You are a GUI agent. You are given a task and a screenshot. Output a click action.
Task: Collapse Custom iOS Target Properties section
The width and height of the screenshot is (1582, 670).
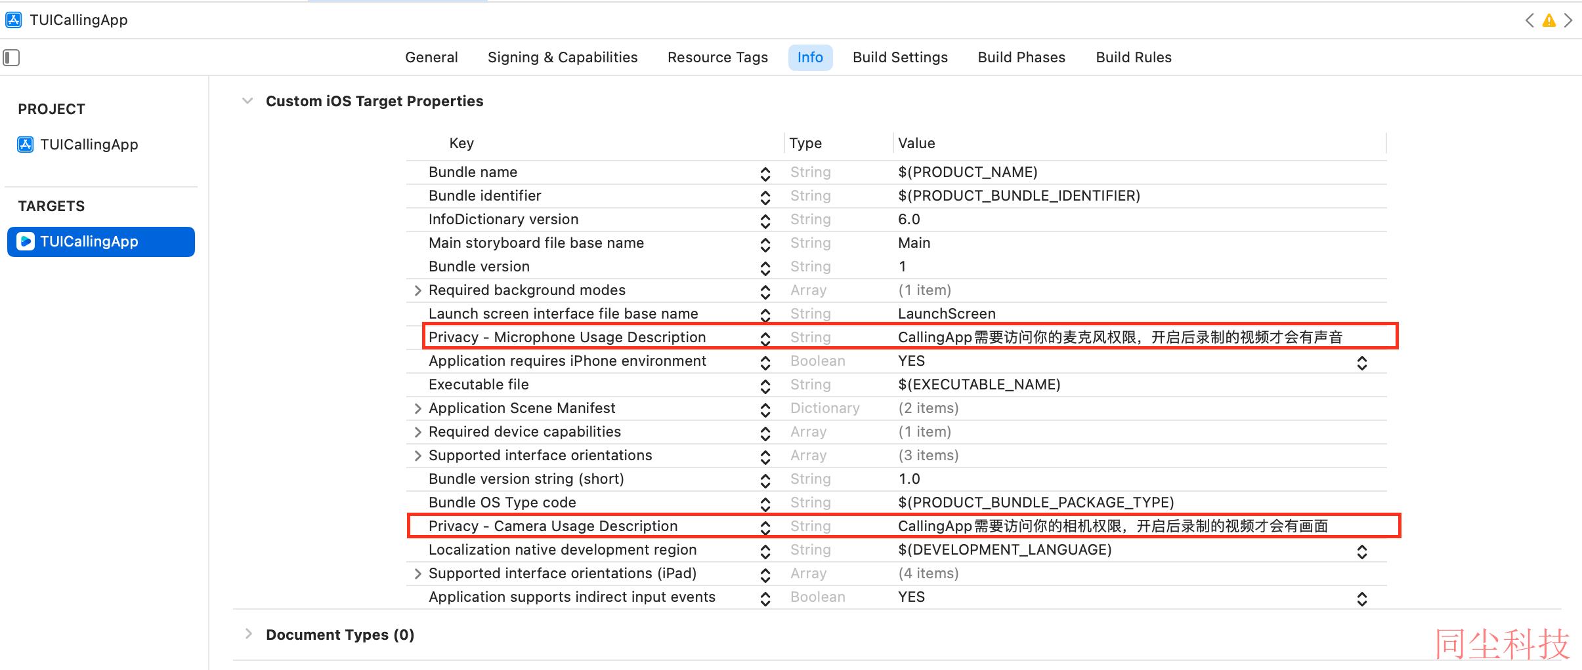pos(247,101)
